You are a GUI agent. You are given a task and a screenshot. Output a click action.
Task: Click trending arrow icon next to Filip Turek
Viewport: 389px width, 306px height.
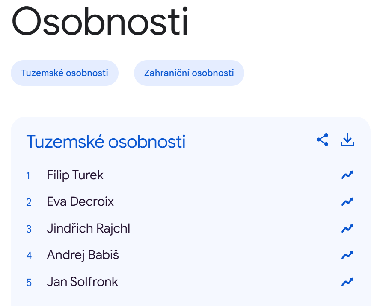(x=347, y=175)
